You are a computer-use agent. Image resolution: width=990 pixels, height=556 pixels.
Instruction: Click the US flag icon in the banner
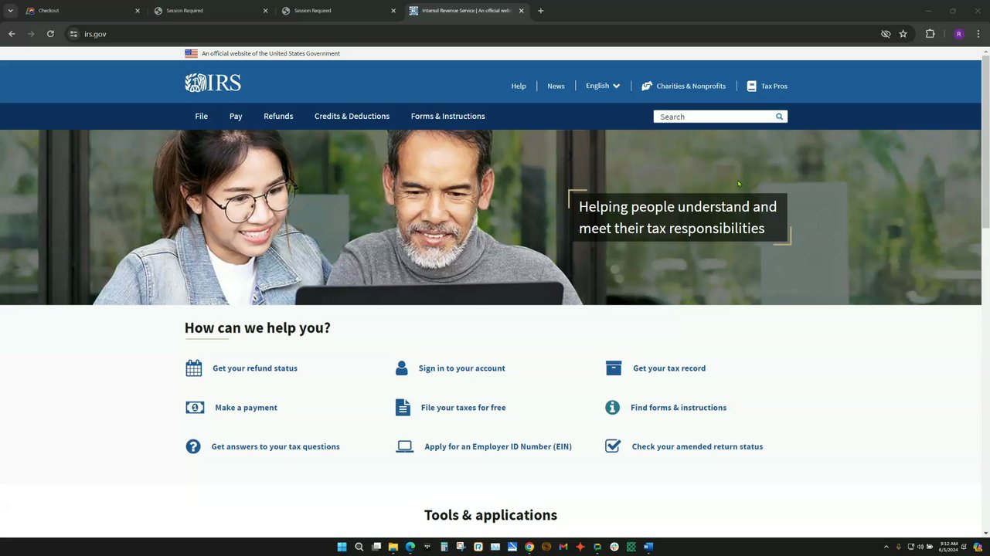[191, 53]
